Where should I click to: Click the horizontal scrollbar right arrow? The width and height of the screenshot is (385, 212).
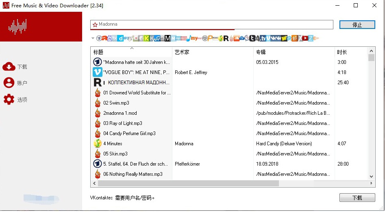[371, 183]
